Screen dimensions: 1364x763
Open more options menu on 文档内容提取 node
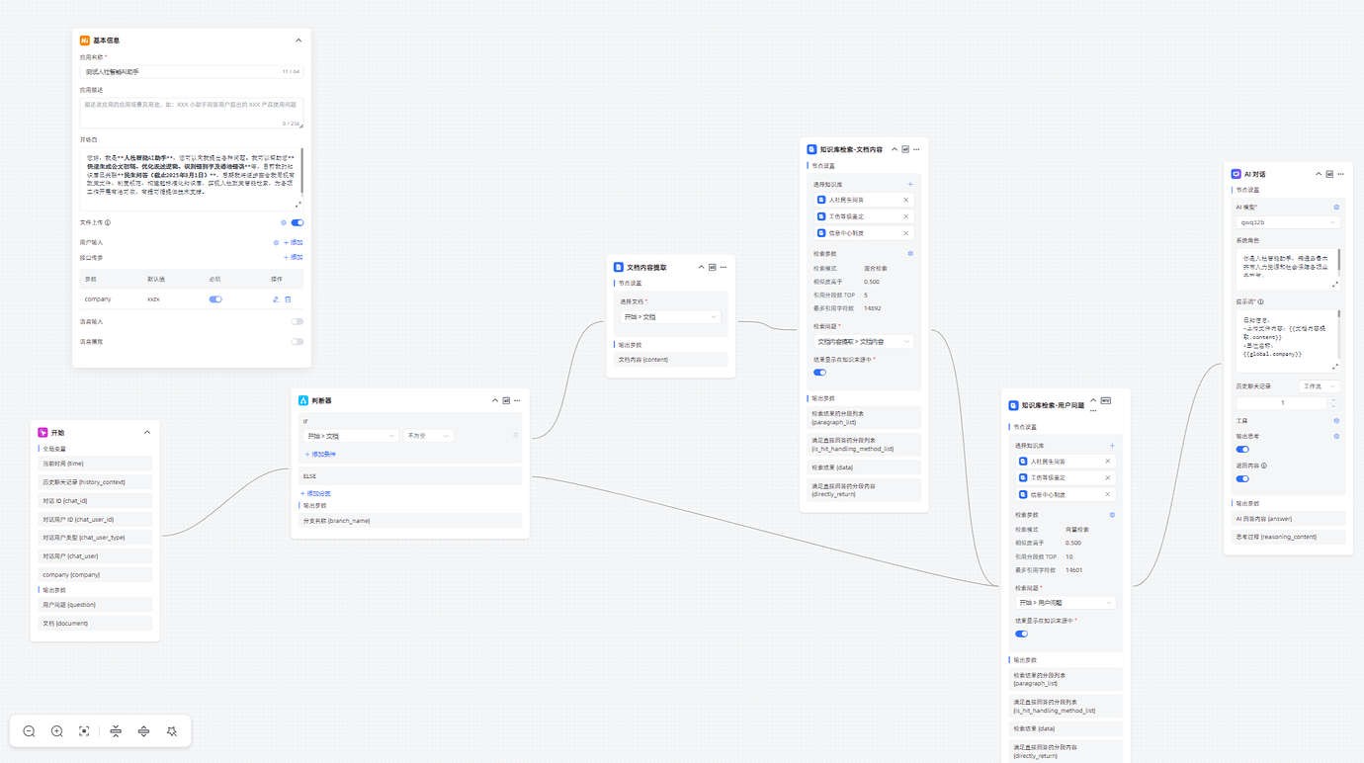coord(724,267)
